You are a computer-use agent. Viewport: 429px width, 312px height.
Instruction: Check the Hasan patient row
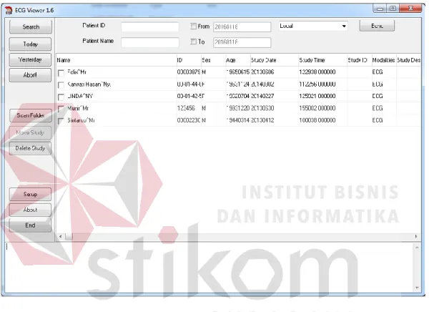61,85
